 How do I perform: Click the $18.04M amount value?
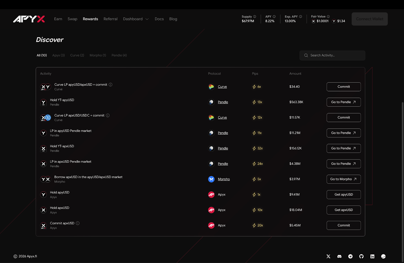296,210
